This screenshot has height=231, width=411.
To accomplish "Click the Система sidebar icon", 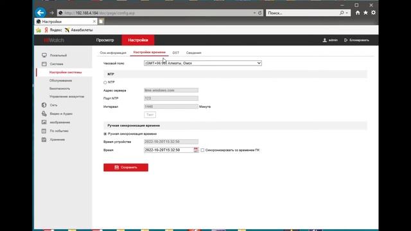I will coord(44,64).
